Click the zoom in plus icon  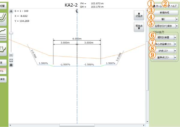point(11,11)
